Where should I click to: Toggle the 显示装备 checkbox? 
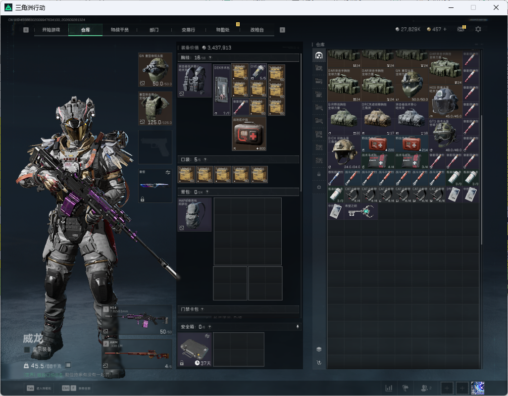point(27,349)
